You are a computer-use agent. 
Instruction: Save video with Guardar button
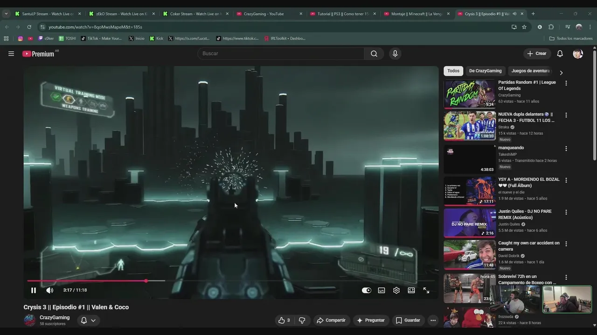[x=408, y=320]
